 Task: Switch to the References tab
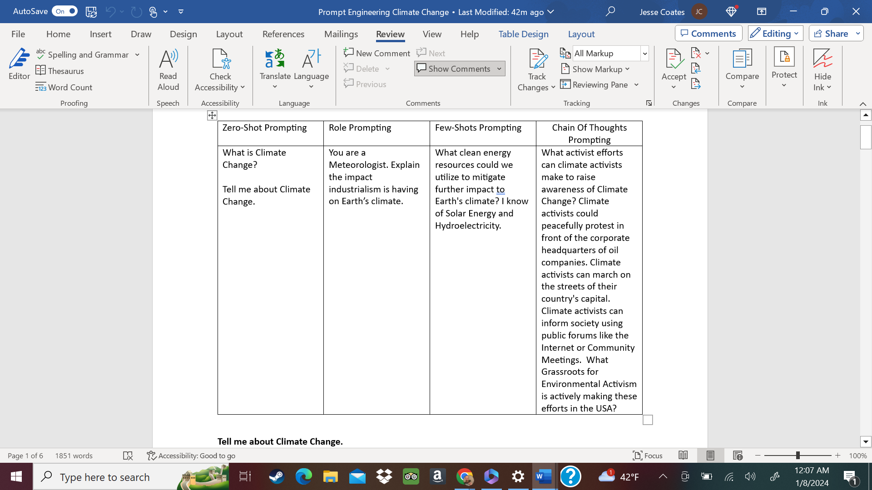tap(283, 34)
